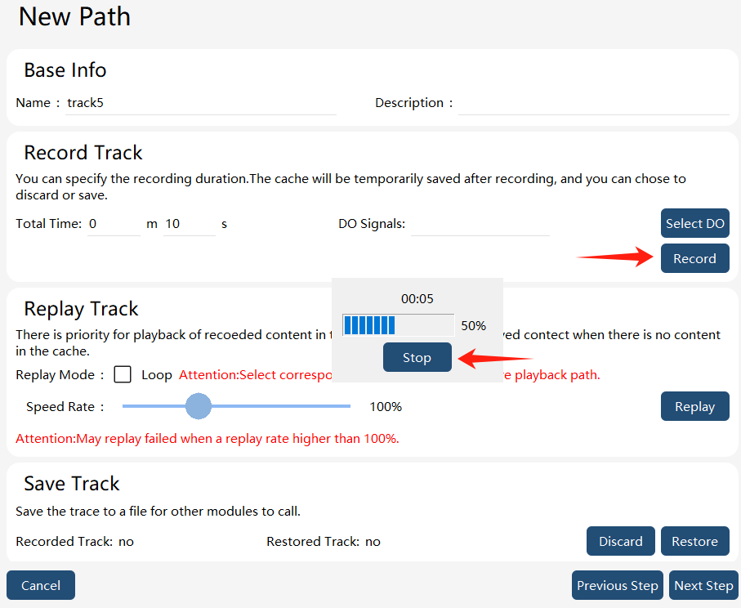This screenshot has height=608, width=741.
Task: Edit the Name field containing track5
Action: pos(200,103)
